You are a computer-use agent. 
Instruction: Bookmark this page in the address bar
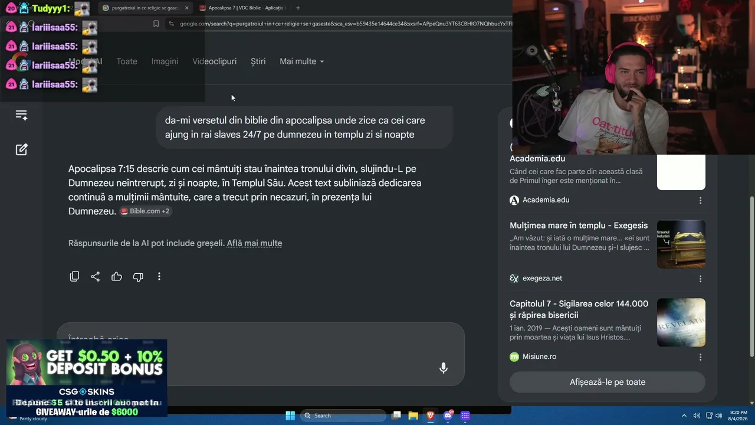tap(156, 24)
